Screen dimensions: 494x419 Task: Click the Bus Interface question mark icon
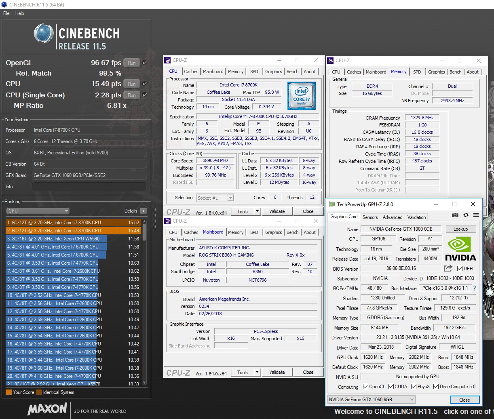coord(475,288)
